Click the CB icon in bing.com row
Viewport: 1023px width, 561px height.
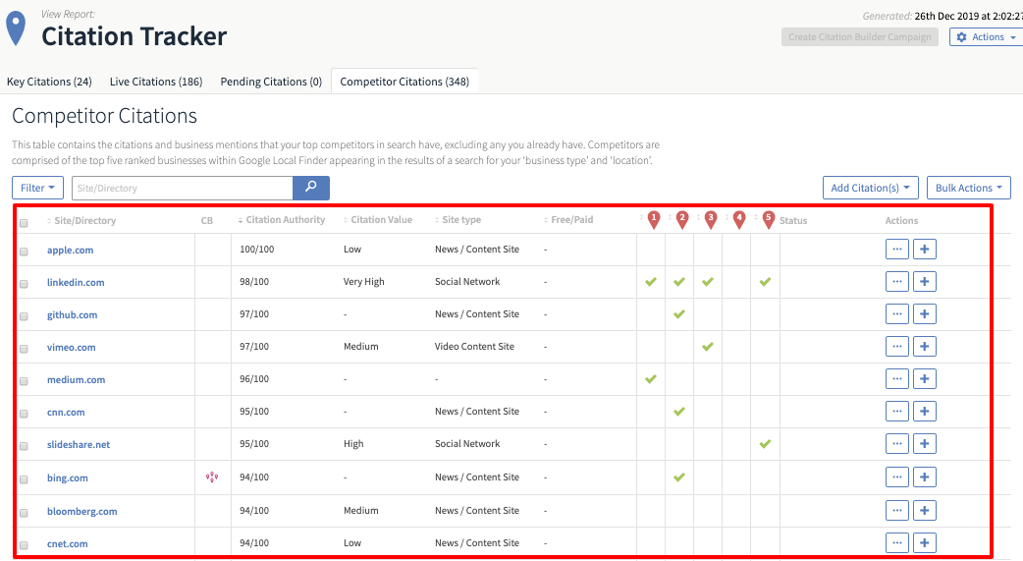pos(212,477)
